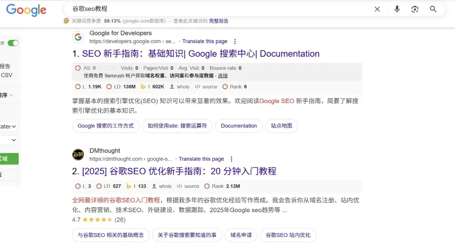455x250 pixels.
Task: Open Google Lens image search icon
Action: point(415,9)
